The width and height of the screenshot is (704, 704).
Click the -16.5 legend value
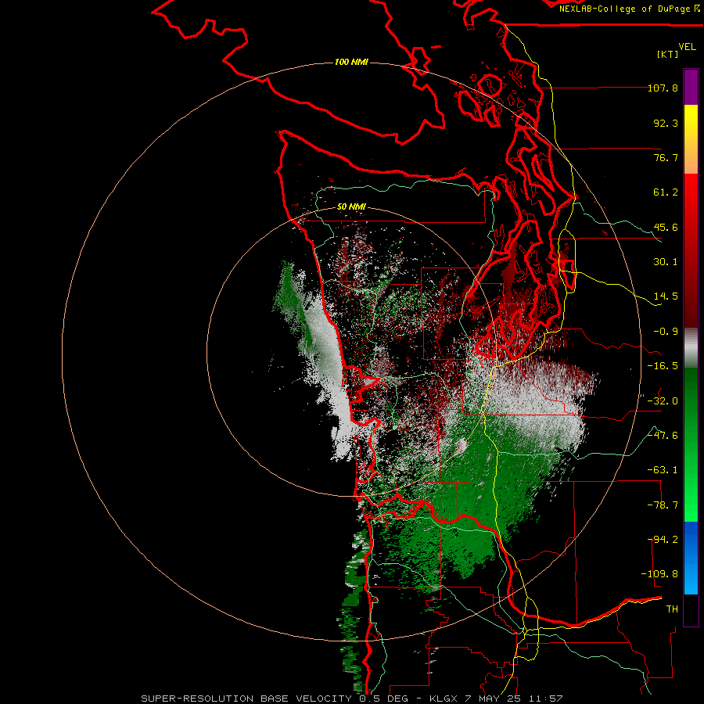click(663, 366)
